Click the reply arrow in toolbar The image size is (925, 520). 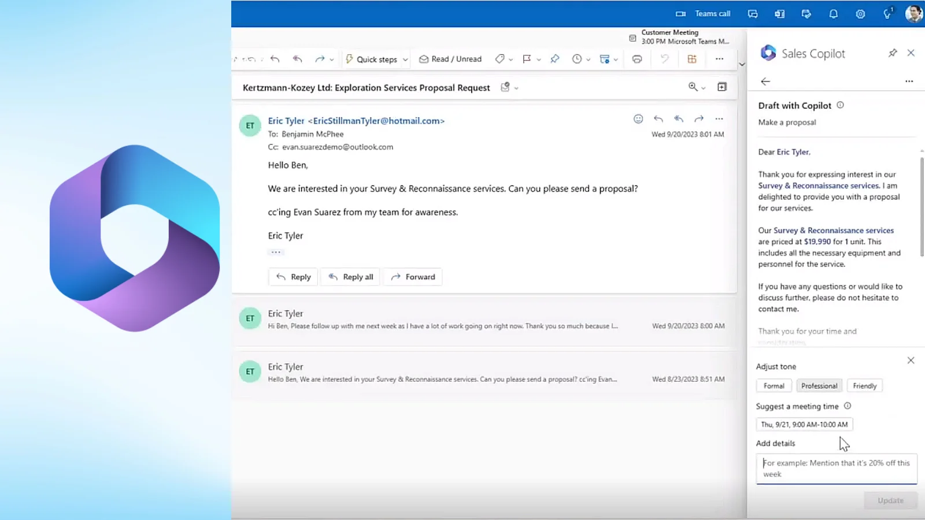pos(275,59)
